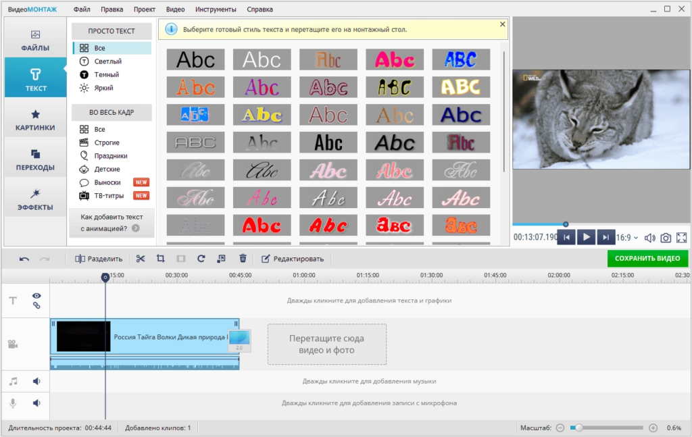Click the undo arrow icon
This screenshot has height=437, width=692.
pyautogui.click(x=24, y=259)
